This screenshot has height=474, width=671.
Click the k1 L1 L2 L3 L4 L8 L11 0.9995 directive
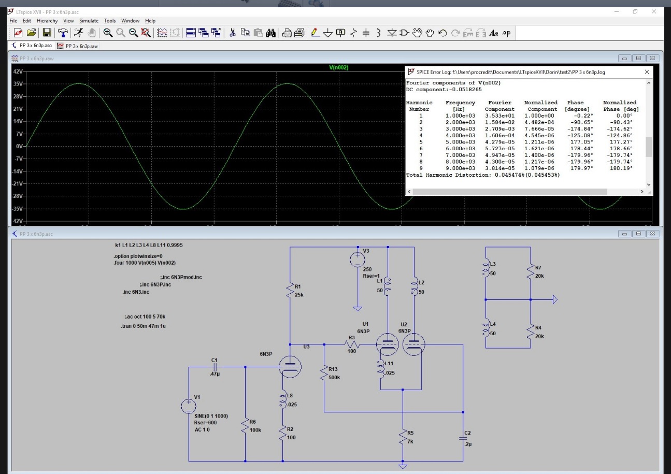[149, 245]
